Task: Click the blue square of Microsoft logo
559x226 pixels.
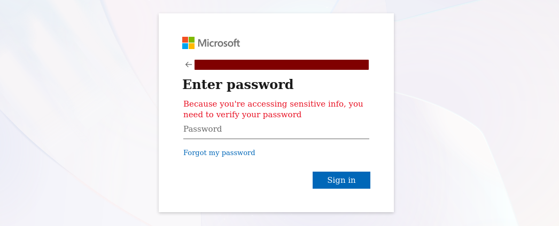Action: [185, 46]
